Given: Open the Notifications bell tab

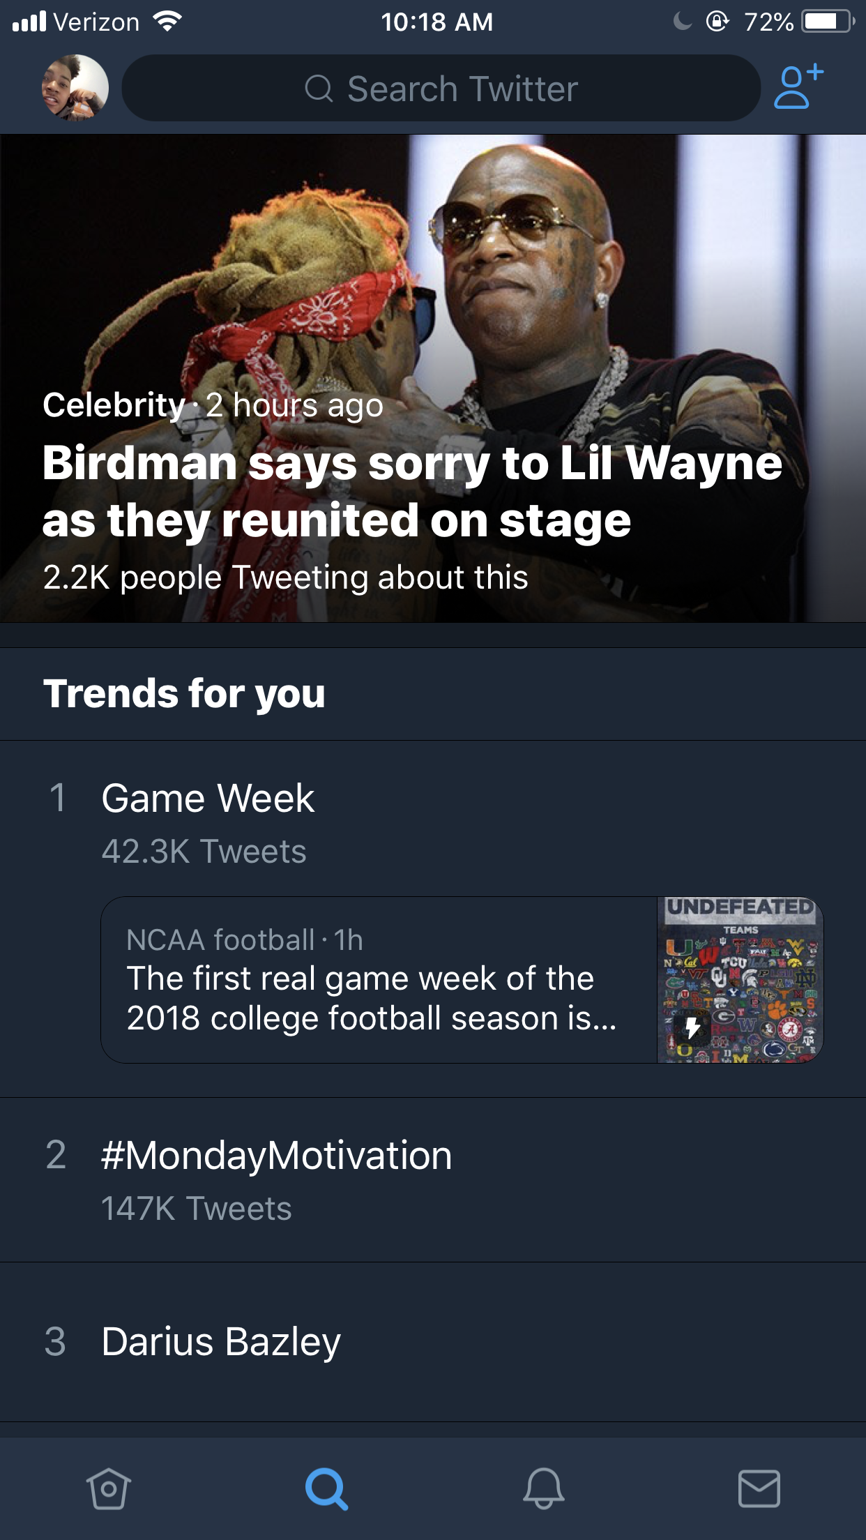Looking at the screenshot, I should [x=543, y=1488].
